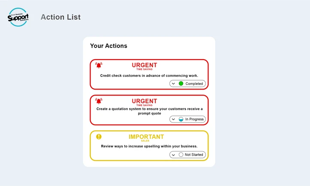Expand the Not Started status dropdown chevron

click(173, 155)
